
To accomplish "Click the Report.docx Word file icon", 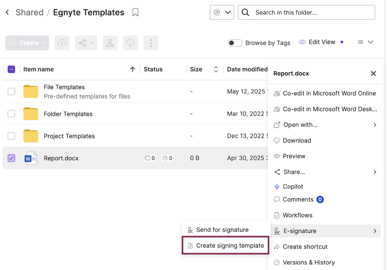I will (x=31, y=158).
